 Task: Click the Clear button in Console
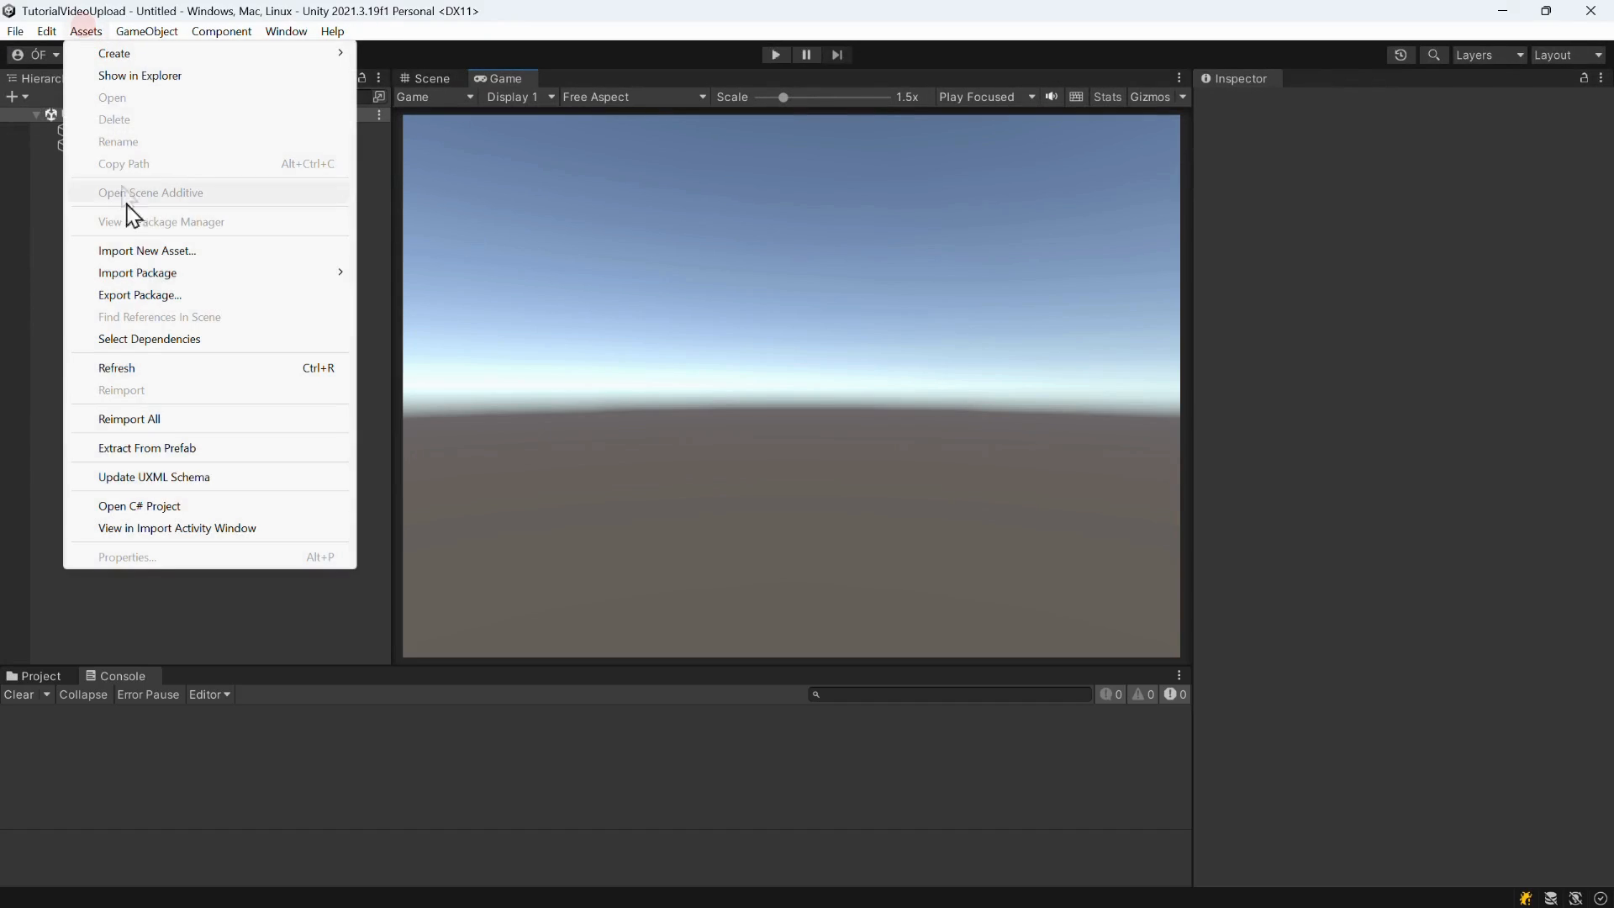(x=18, y=694)
